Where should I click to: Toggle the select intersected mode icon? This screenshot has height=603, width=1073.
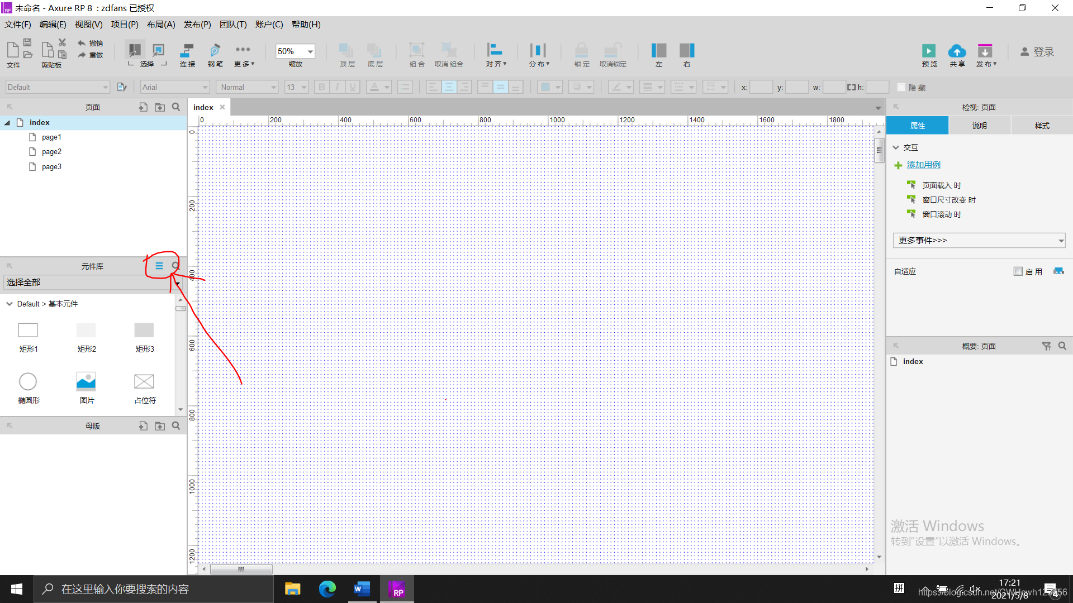(x=134, y=50)
